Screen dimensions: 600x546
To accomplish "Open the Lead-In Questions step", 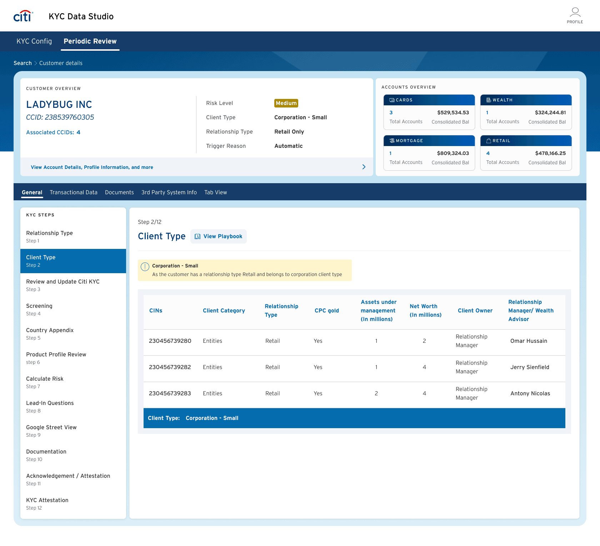I will pyautogui.click(x=73, y=406).
